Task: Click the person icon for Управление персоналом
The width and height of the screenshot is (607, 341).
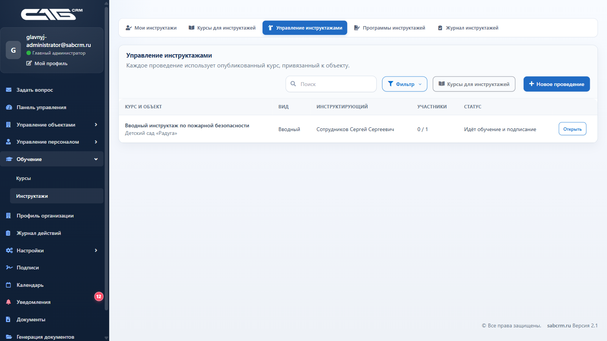Action: pyautogui.click(x=8, y=142)
